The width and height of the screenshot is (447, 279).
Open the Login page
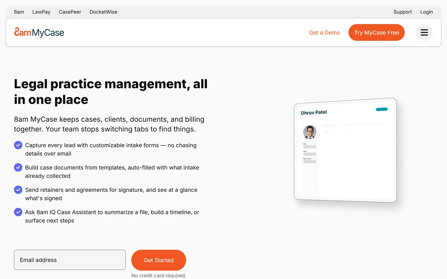click(426, 12)
